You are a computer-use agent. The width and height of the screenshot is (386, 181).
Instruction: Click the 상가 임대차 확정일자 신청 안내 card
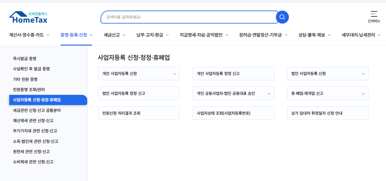(x=328, y=113)
